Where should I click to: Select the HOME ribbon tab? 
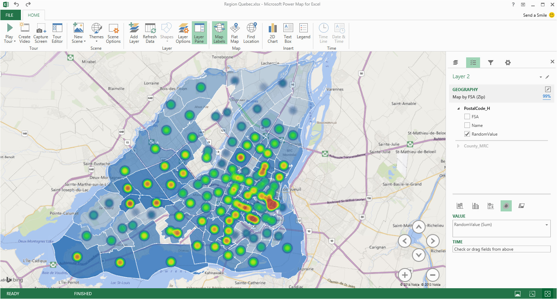(34, 15)
